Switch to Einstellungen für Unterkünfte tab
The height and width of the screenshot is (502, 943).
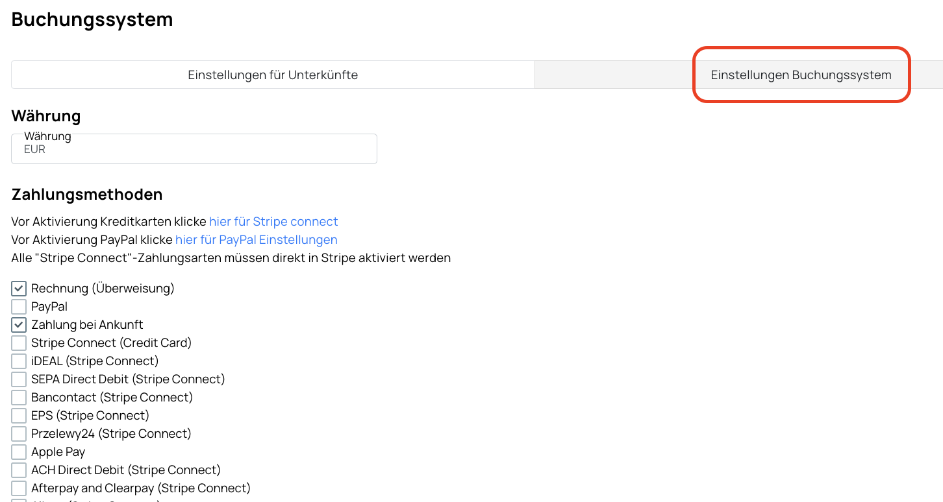[273, 75]
